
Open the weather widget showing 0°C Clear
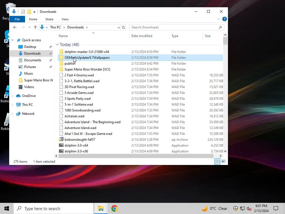215,208
